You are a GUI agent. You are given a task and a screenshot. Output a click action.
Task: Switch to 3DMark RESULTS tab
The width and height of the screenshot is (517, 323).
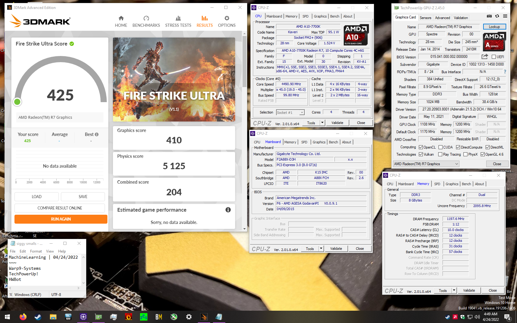coord(205,21)
